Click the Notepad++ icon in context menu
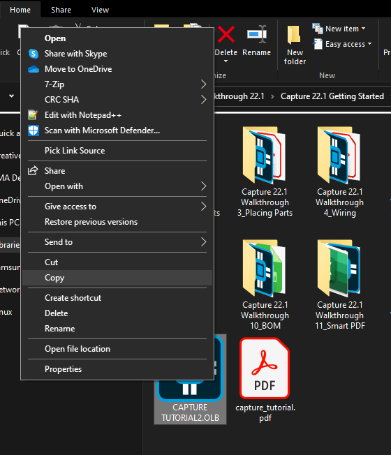This screenshot has height=455, width=391. 33,115
